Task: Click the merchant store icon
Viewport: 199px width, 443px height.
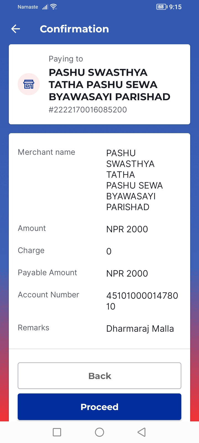Action: (x=29, y=84)
